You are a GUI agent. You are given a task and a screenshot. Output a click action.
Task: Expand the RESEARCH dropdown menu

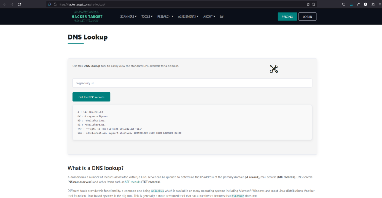pyautogui.click(x=165, y=16)
